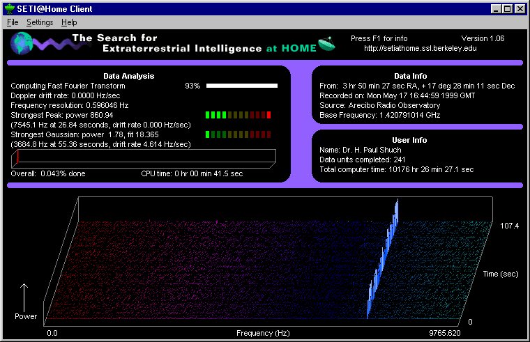Click the Strongest Gaussian power level meter
The width and height of the screenshot is (530, 342).
click(238, 134)
